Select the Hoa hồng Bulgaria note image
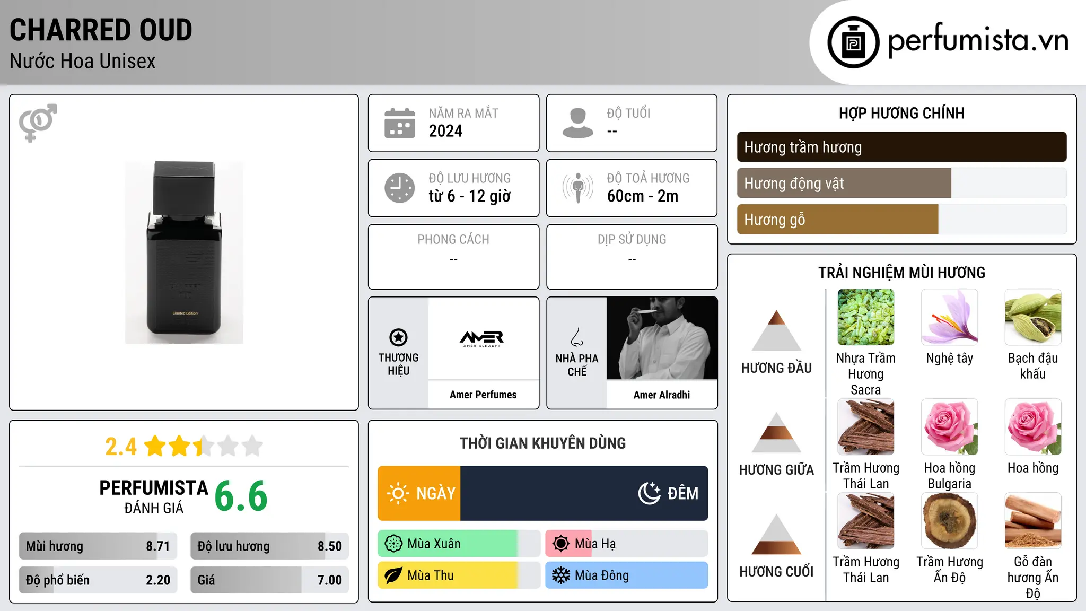 (950, 427)
